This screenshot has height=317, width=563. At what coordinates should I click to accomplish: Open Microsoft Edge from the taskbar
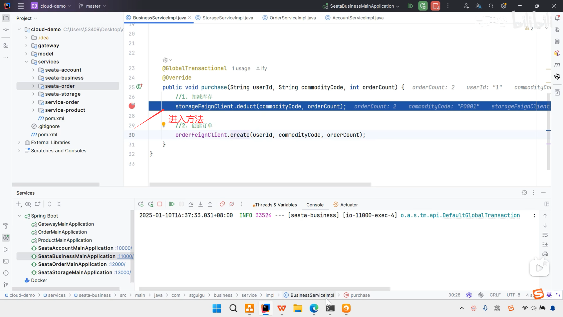click(x=314, y=308)
